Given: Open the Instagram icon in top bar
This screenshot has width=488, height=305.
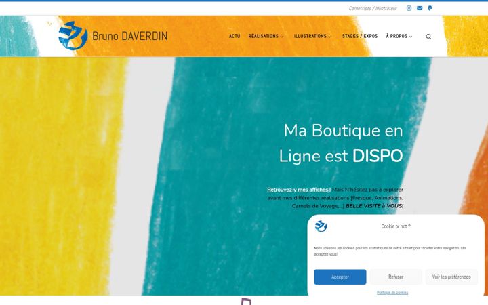Looking at the screenshot, I should click(x=409, y=8).
